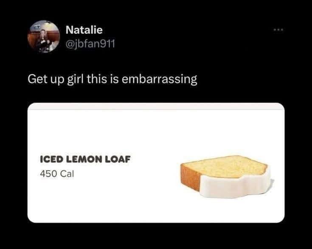Select the ICED LEMON LOAF title
Image resolution: width=312 pixels, height=249 pixels.
(x=85, y=159)
